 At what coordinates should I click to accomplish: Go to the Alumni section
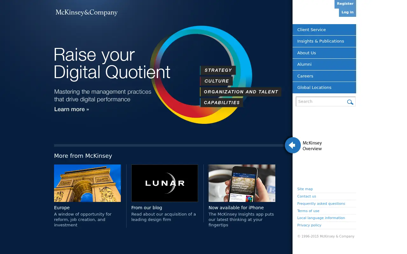point(324,64)
